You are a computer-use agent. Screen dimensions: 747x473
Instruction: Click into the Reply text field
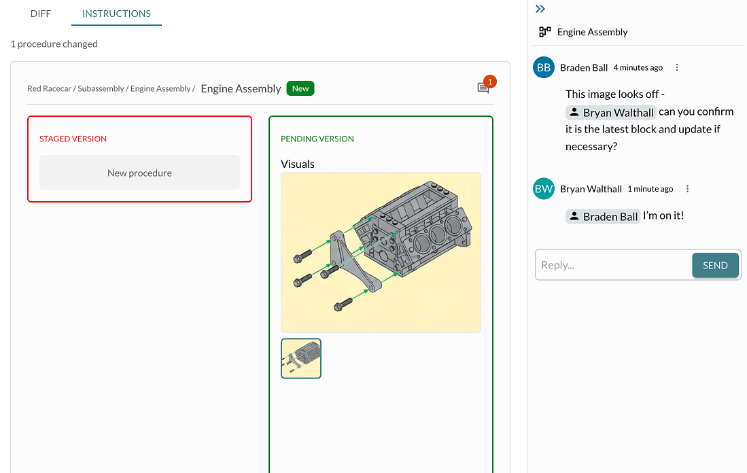click(612, 264)
